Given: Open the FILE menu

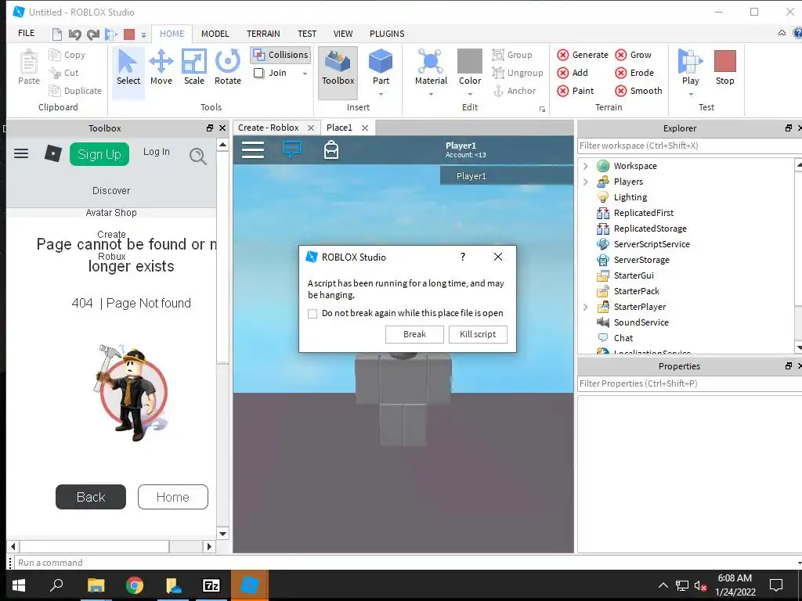Looking at the screenshot, I should (26, 33).
